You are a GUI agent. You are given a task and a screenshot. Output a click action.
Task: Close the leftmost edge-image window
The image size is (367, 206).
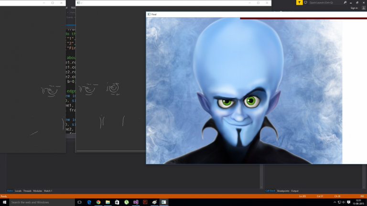tap(61, 3)
